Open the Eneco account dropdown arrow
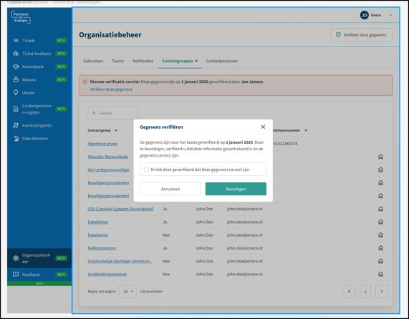 [390, 15]
